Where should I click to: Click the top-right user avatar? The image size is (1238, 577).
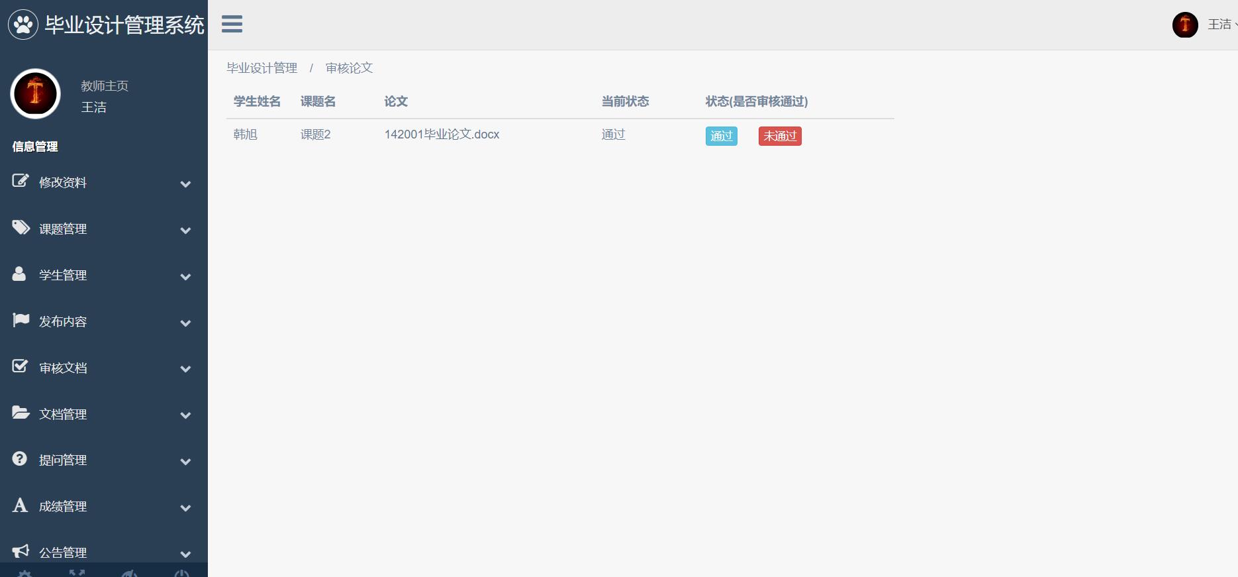coord(1185,25)
